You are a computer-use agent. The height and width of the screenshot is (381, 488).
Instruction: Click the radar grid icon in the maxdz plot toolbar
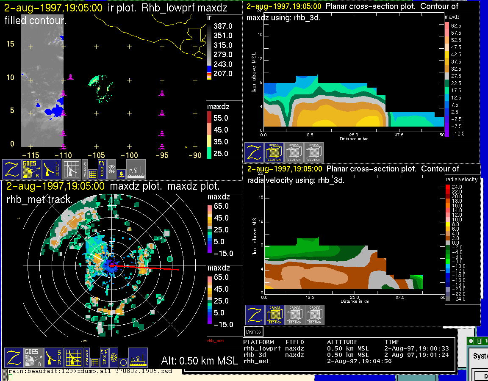click(73, 358)
